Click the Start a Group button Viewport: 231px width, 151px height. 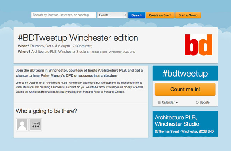[188, 15]
